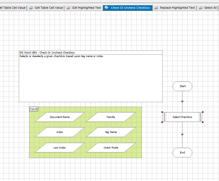
Task: Click the Replace Highlighted Text tab icon
Action: (x=156, y=8)
